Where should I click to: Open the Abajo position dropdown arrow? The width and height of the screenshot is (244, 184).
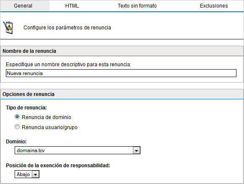click(36, 174)
